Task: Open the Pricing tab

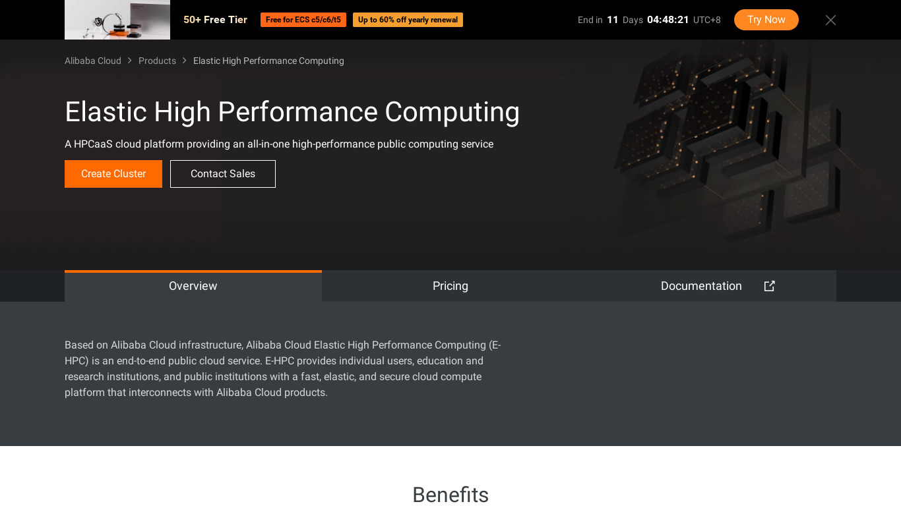Action: click(x=450, y=286)
